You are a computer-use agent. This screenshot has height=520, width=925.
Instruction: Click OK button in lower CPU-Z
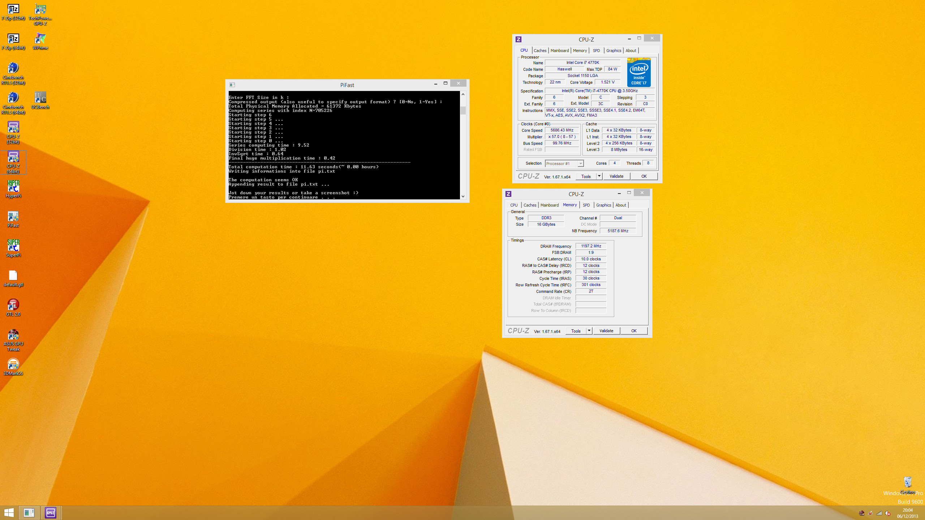coord(634,331)
